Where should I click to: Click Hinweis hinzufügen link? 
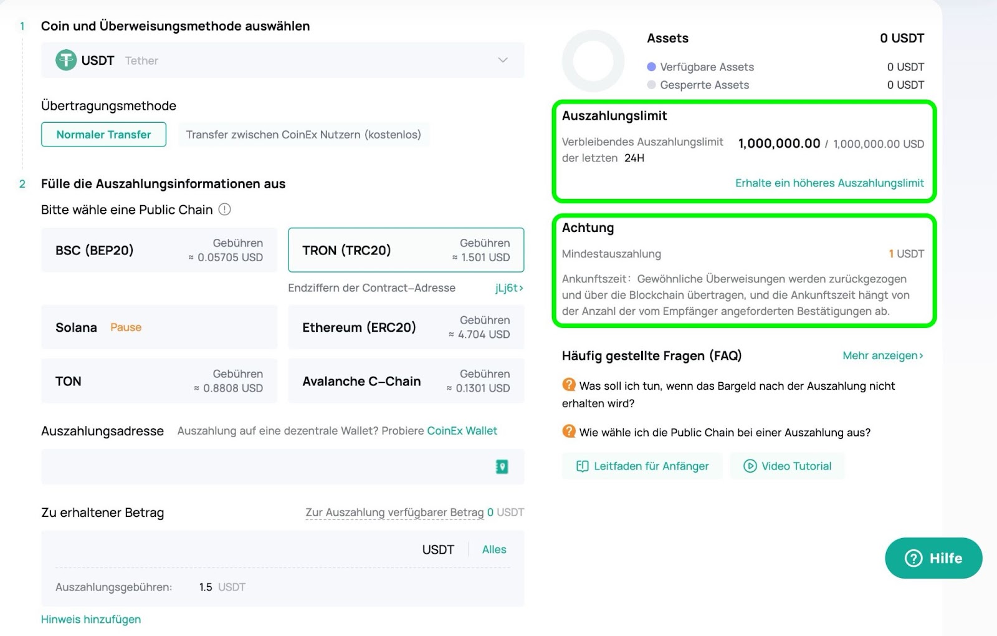[x=91, y=619]
